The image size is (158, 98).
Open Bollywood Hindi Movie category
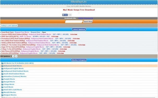click(13, 66)
